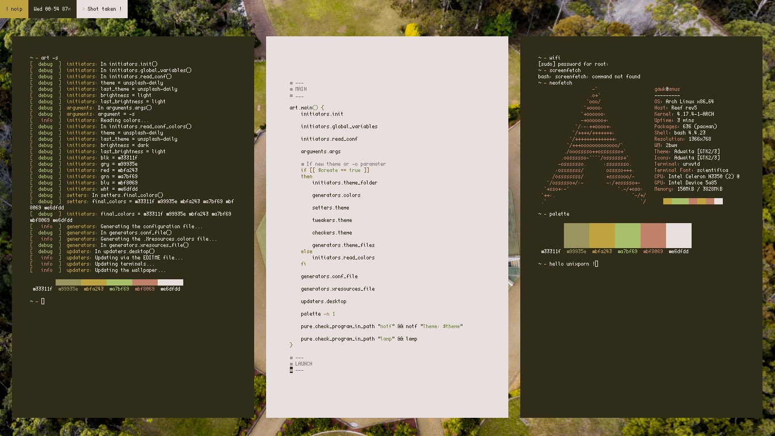Click "Updating via the EDITME file..." line

pos(139,258)
